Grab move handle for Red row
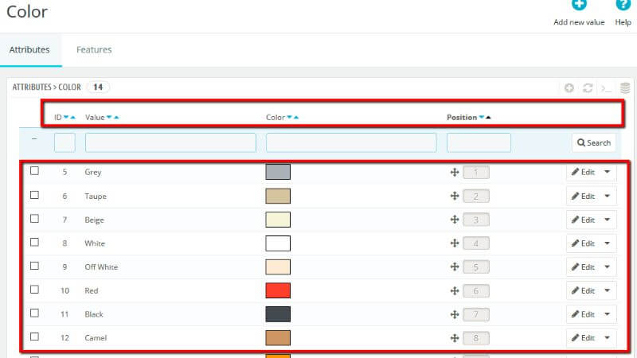The image size is (637, 358). pos(455,290)
